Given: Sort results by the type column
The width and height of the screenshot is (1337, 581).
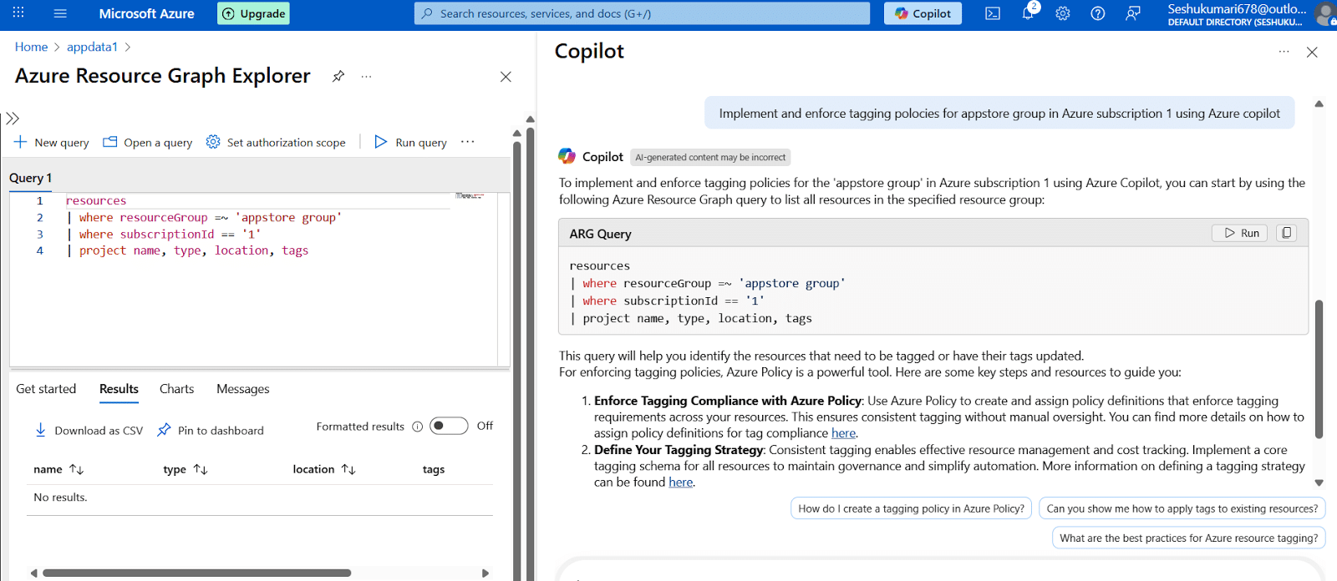Looking at the screenshot, I should 186,469.
